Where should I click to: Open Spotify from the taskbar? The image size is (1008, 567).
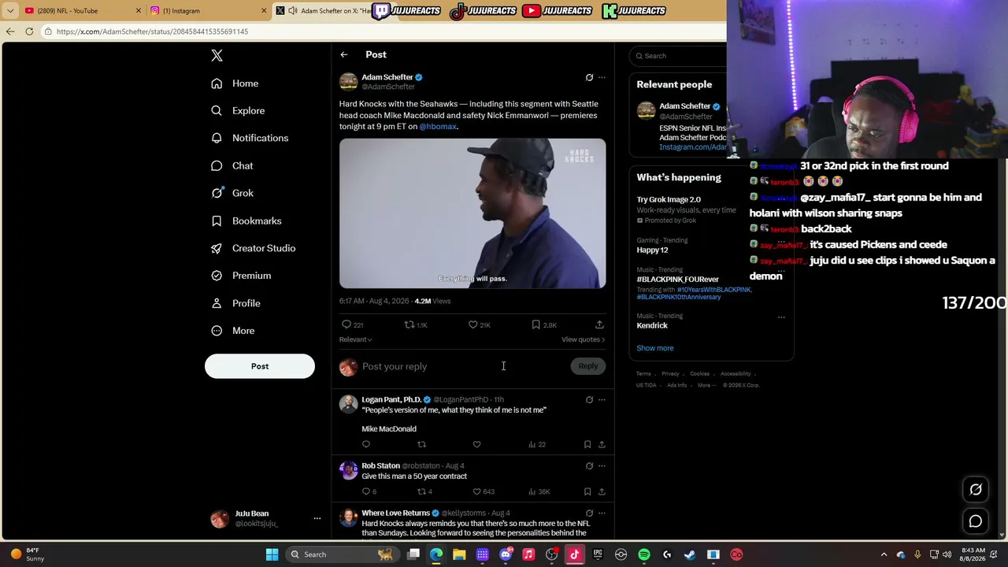(x=644, y=554)
